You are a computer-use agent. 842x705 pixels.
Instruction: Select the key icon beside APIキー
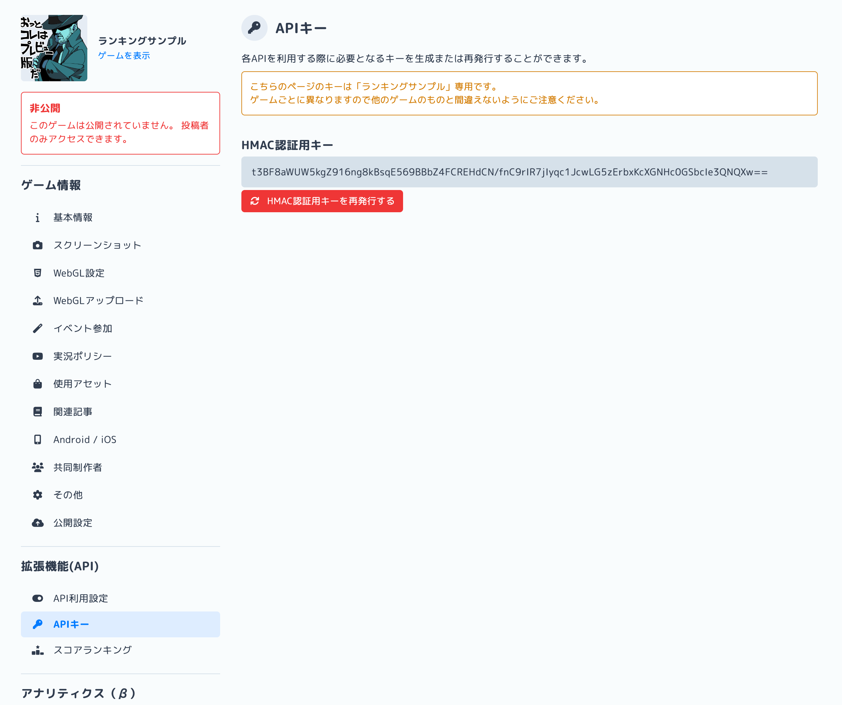tap(38, 624)
